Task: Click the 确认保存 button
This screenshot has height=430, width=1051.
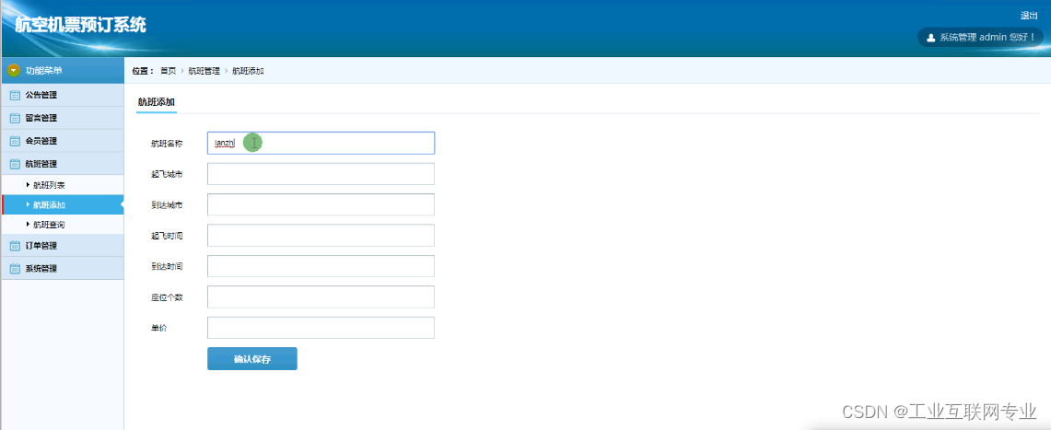Action: [x=252, y=359]
